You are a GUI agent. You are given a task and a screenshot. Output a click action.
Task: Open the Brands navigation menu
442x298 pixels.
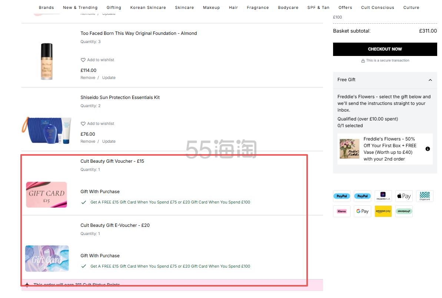point(46,7)
